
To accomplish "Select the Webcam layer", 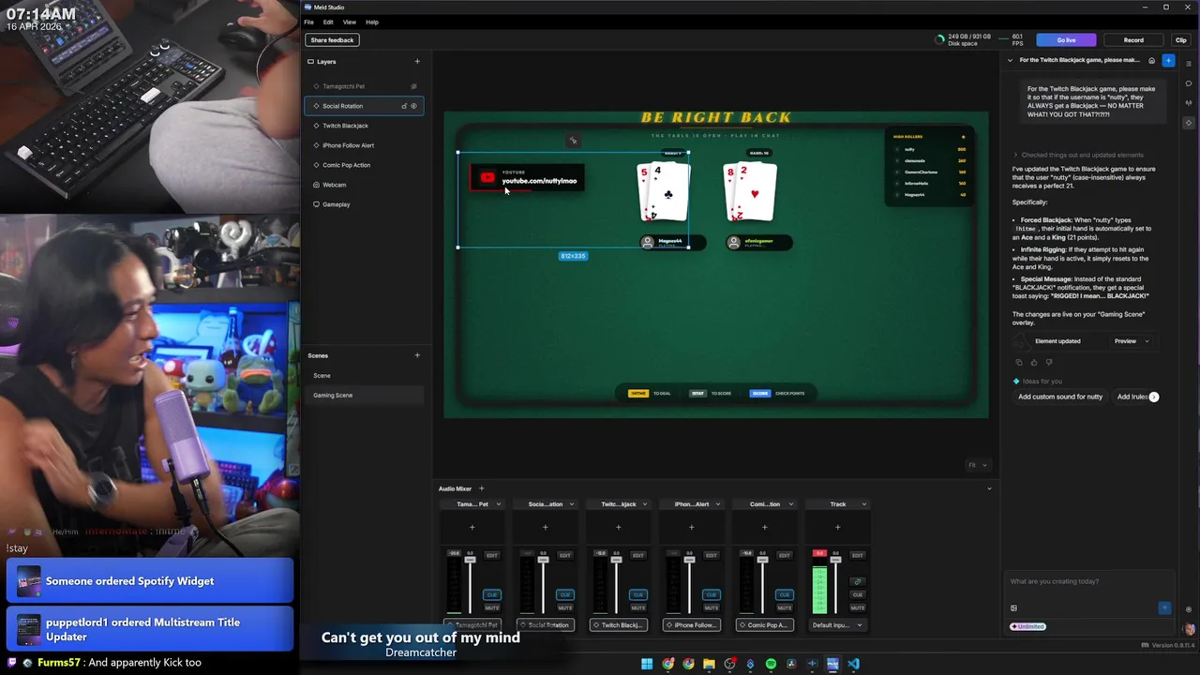I will click(364, 185).
